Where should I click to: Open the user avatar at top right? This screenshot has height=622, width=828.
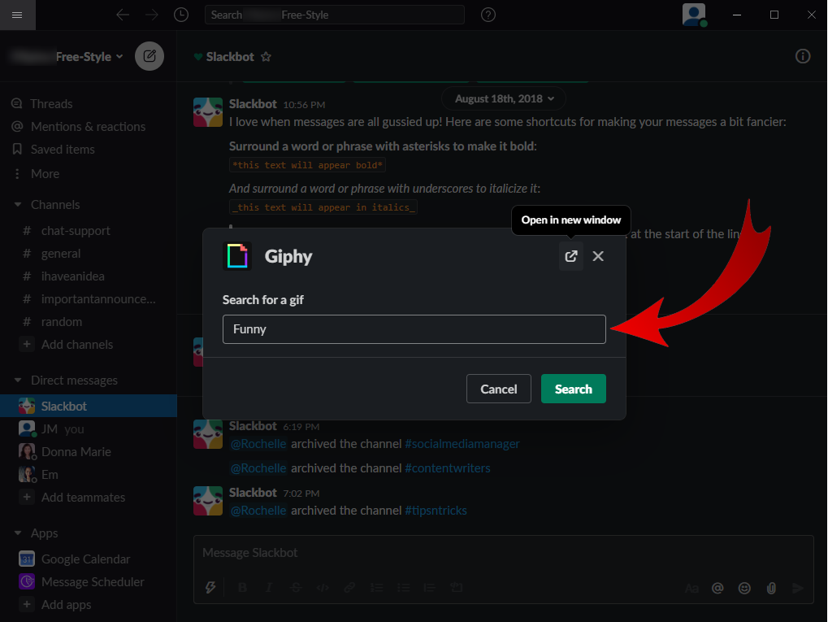point(694,15)
